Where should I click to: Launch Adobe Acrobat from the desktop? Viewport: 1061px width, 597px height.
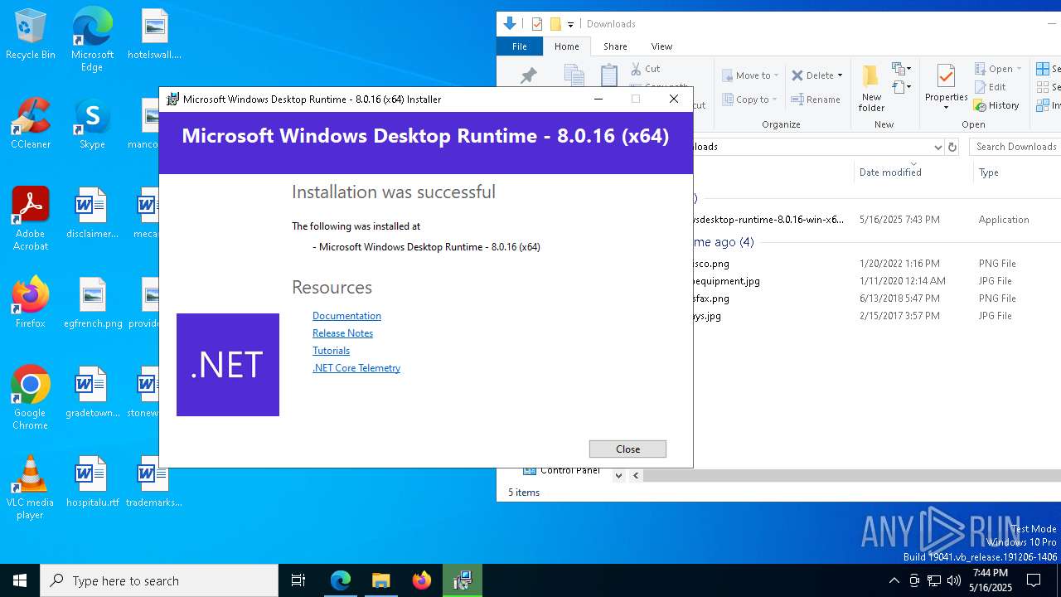(31, 219)
